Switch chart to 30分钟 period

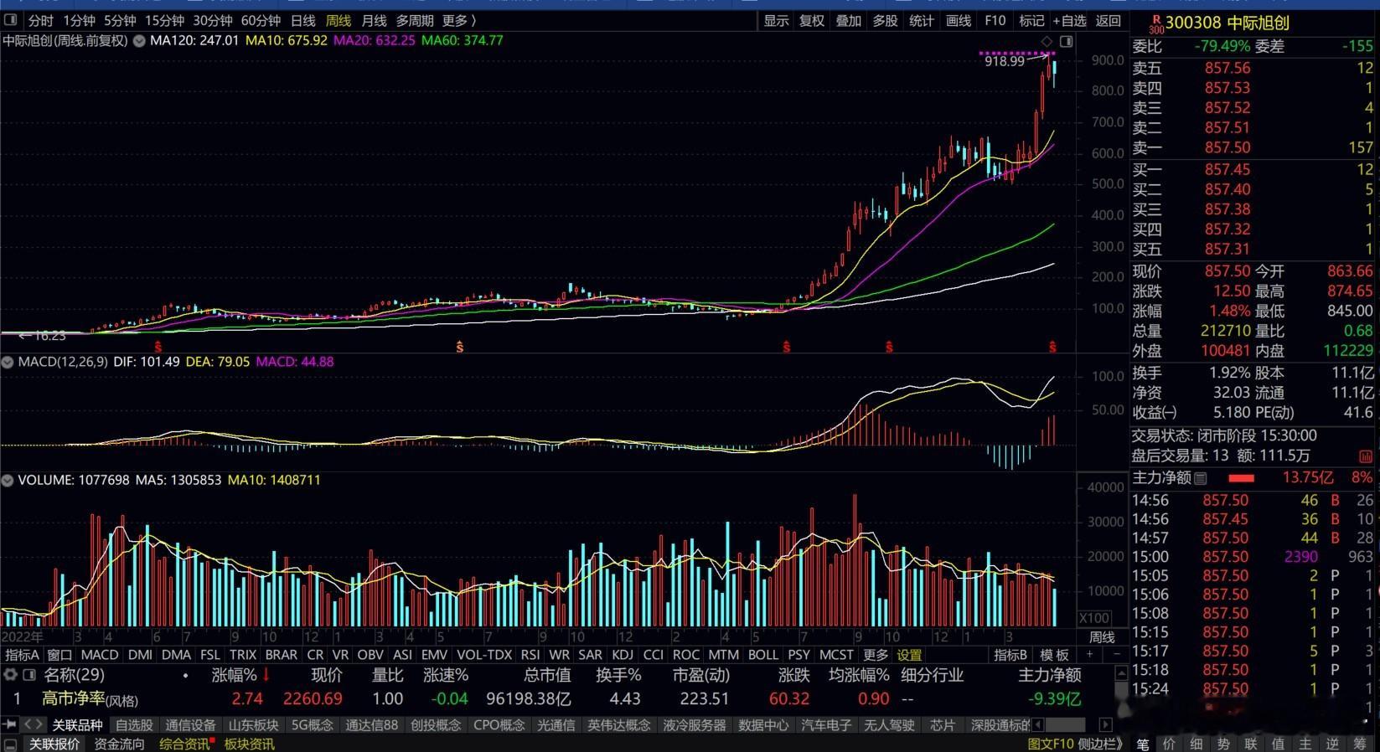[x=213, y=21]
